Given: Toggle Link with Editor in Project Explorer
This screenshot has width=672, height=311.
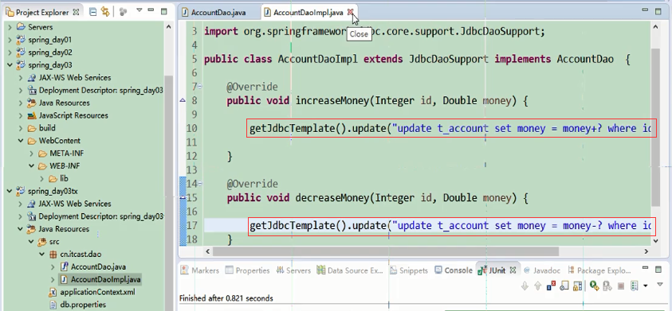Looking at the screenshot, I should coord(105,12).
